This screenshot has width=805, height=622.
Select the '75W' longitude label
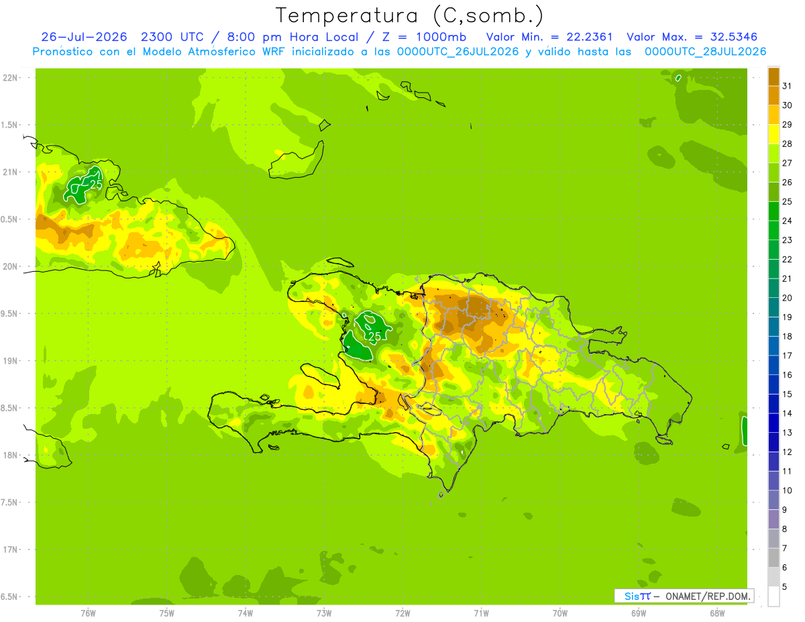167,613
